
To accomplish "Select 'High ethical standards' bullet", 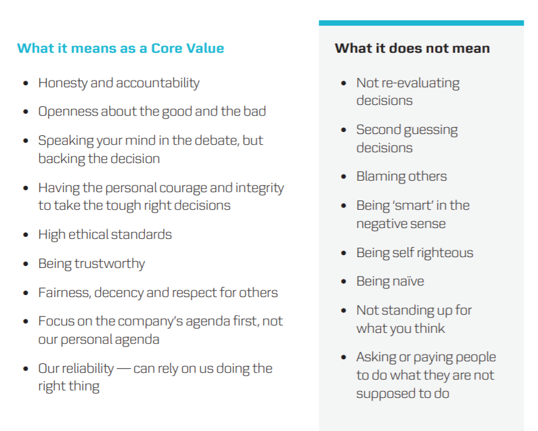I will coord(105,234).
